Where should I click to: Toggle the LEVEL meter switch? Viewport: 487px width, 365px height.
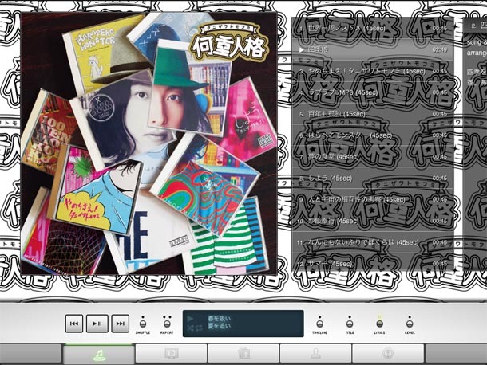click(x=410, y=323)
